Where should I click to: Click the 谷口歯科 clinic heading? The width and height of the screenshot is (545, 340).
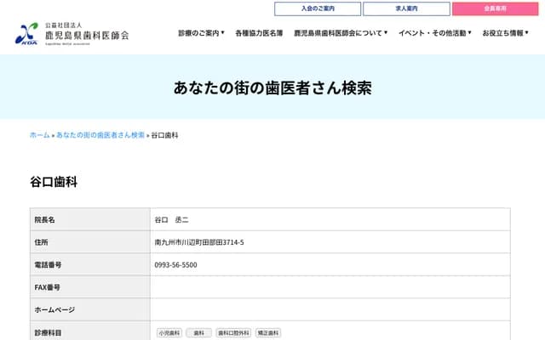(x=54, y=182)
